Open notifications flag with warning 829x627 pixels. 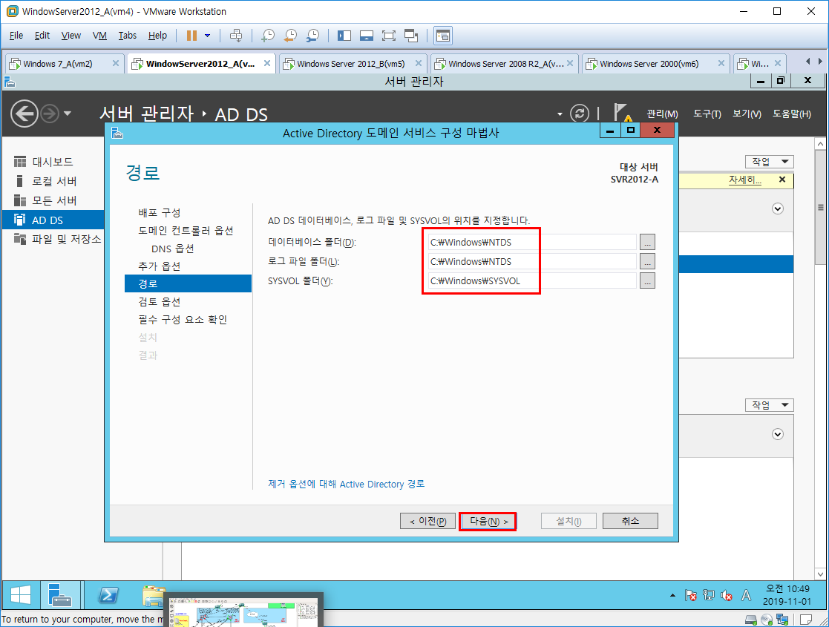(x=622, y=113)
